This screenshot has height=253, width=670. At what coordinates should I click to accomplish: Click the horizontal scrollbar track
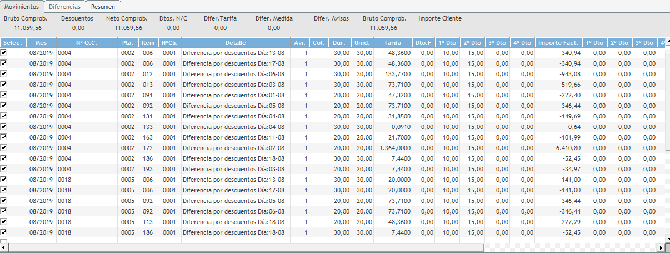point(333,247)
